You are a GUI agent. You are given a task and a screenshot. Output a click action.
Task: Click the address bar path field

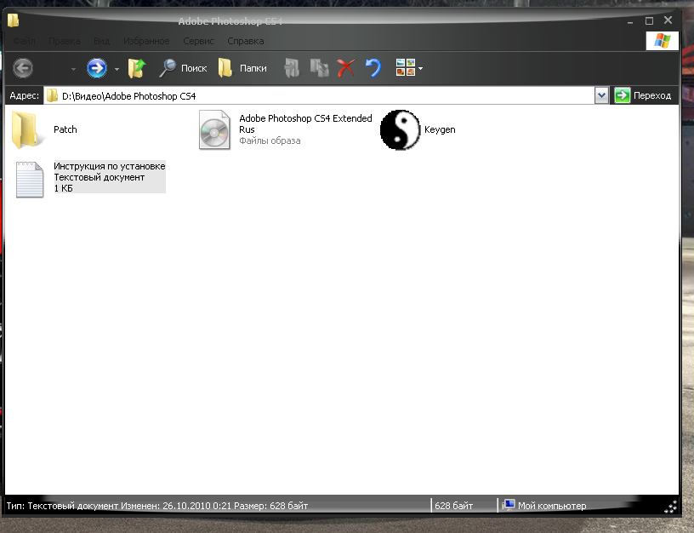coord(319,95)
